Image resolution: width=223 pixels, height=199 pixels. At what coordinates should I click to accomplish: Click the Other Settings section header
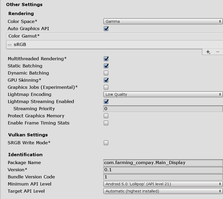pyautogui.click(x=24, y=4)
